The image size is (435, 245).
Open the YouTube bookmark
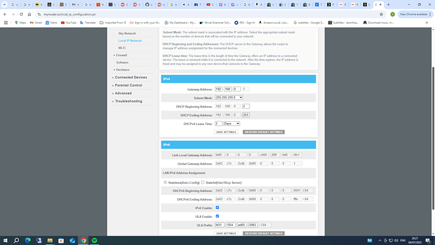[x=69, y=23]
